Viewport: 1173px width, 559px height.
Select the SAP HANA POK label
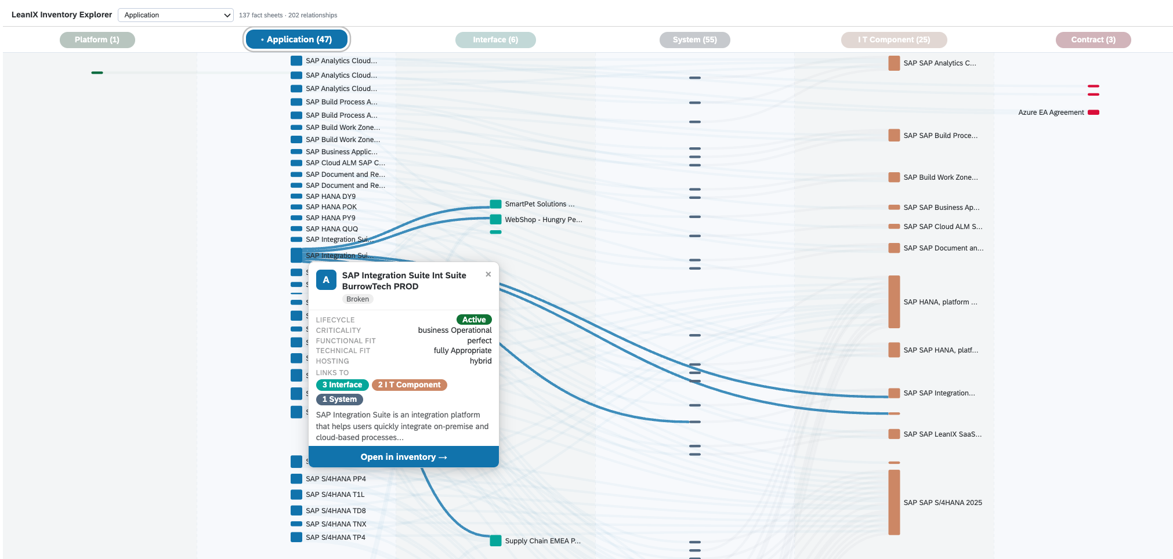[331, 207]
